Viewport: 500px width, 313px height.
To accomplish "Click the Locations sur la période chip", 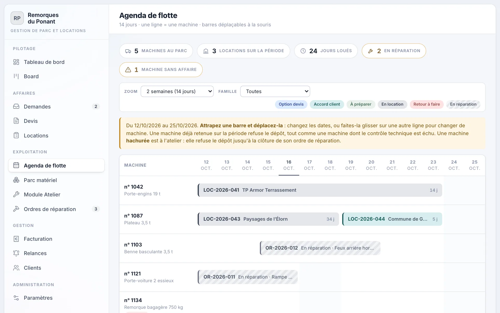I will coord(243,51).
